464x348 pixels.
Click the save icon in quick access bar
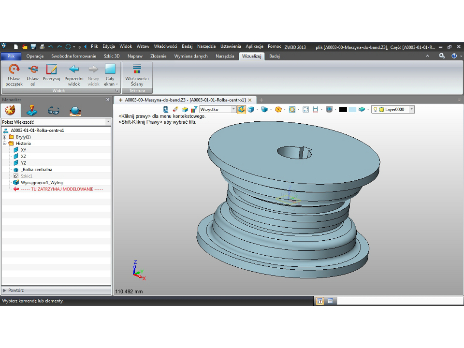33,47
